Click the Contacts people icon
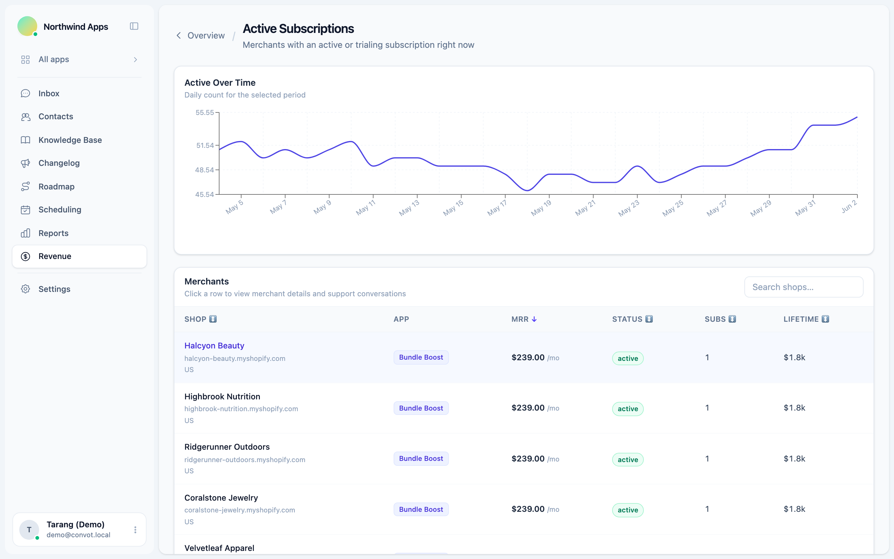The width and height of the screenshot is (894, 559). point(25,117)
